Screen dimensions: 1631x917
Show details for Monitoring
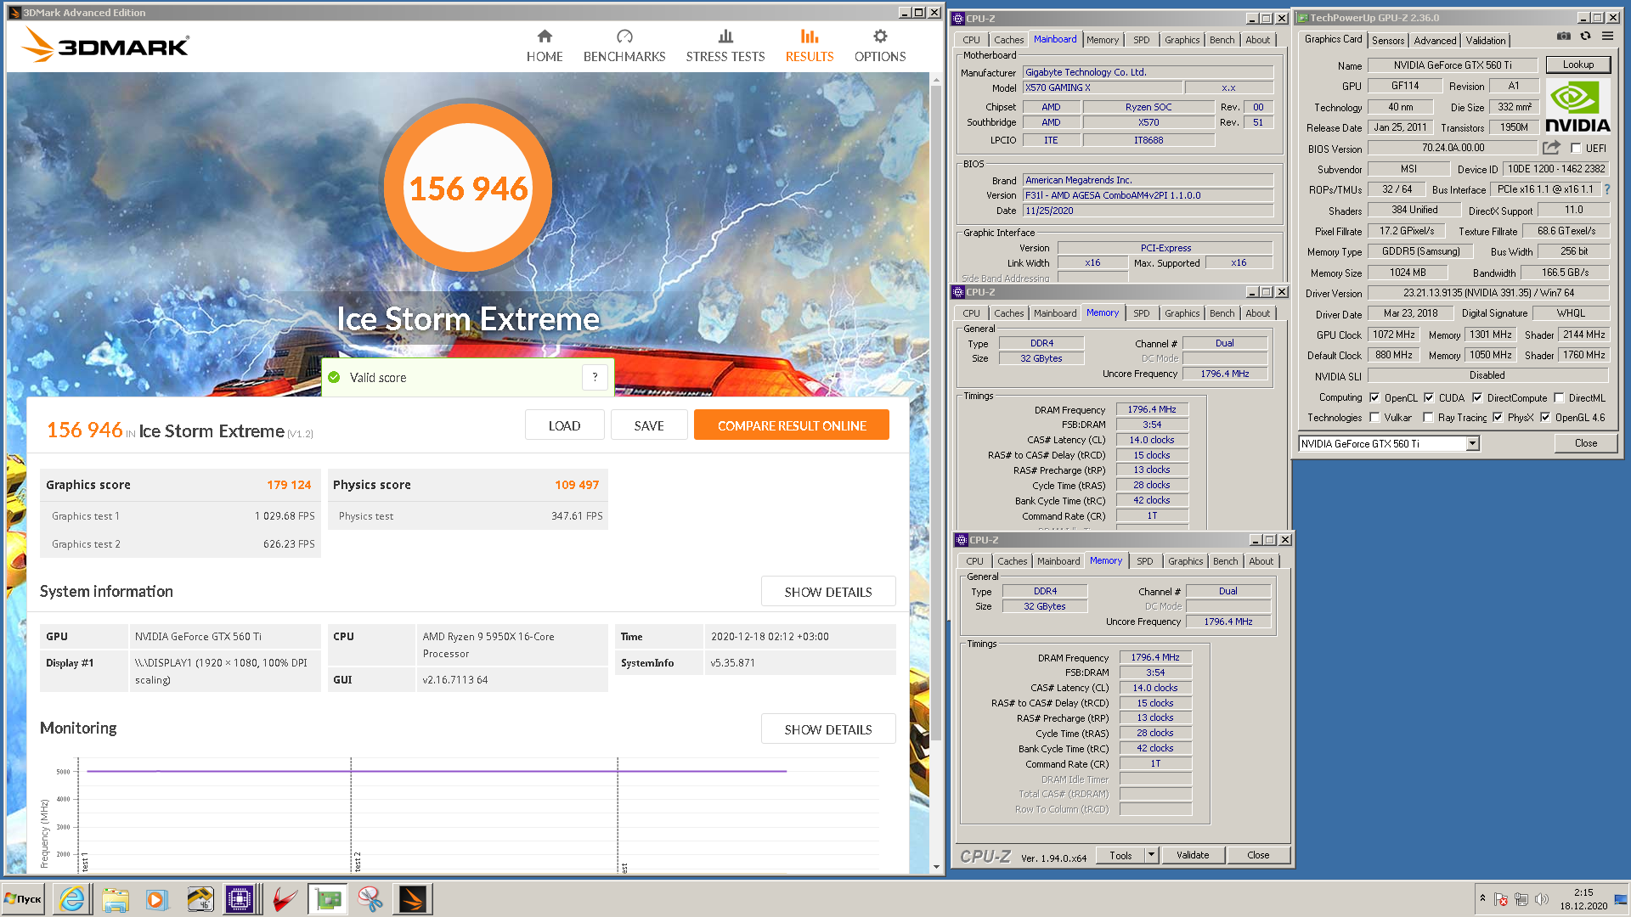pos(828,729)
